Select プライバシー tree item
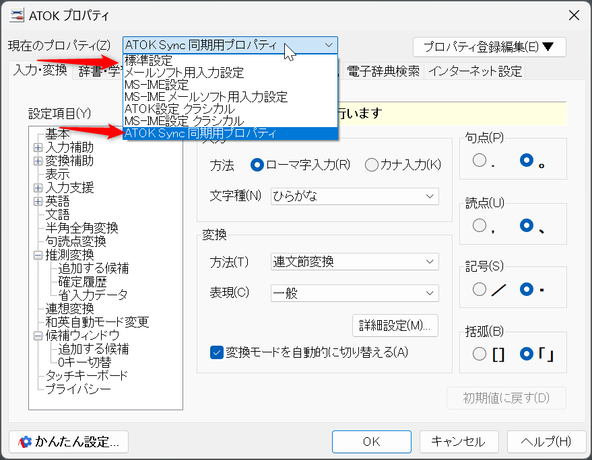The height and width of the screenshot is (460, 592). [x=78, y=389]
